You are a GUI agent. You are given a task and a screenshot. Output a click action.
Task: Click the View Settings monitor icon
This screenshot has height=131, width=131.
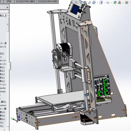(126, 2)
